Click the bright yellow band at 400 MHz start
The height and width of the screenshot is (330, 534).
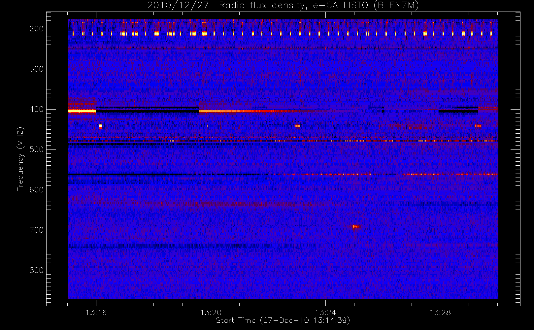pyautogui.click(x=82, y=112)
